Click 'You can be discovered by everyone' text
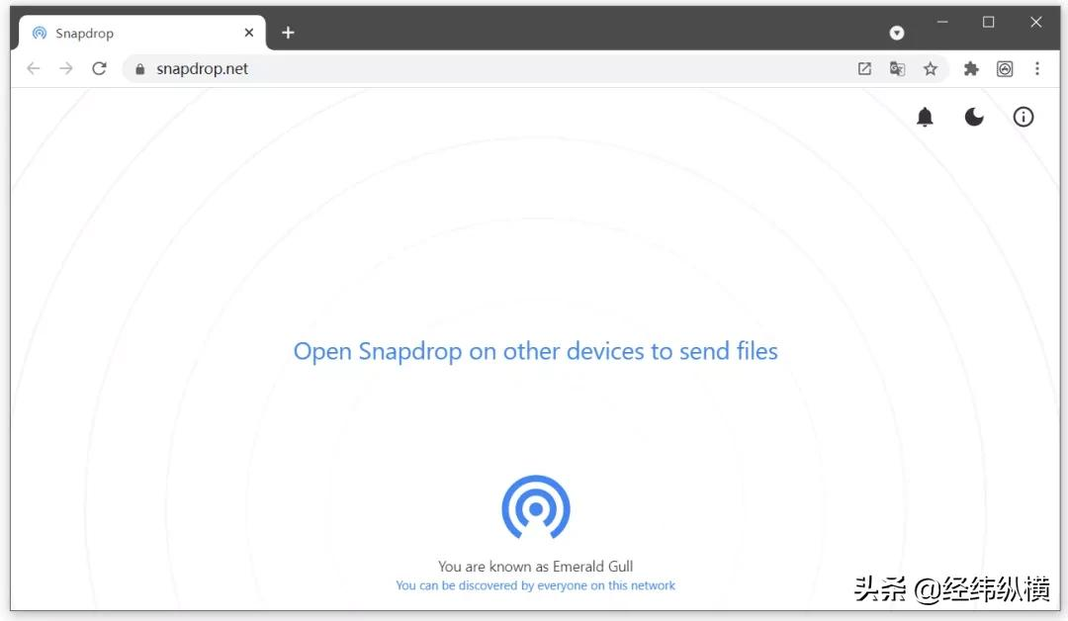 [535, 585]
